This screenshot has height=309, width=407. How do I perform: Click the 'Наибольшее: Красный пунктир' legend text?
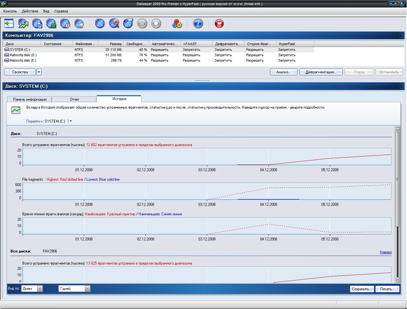[110, 214]
